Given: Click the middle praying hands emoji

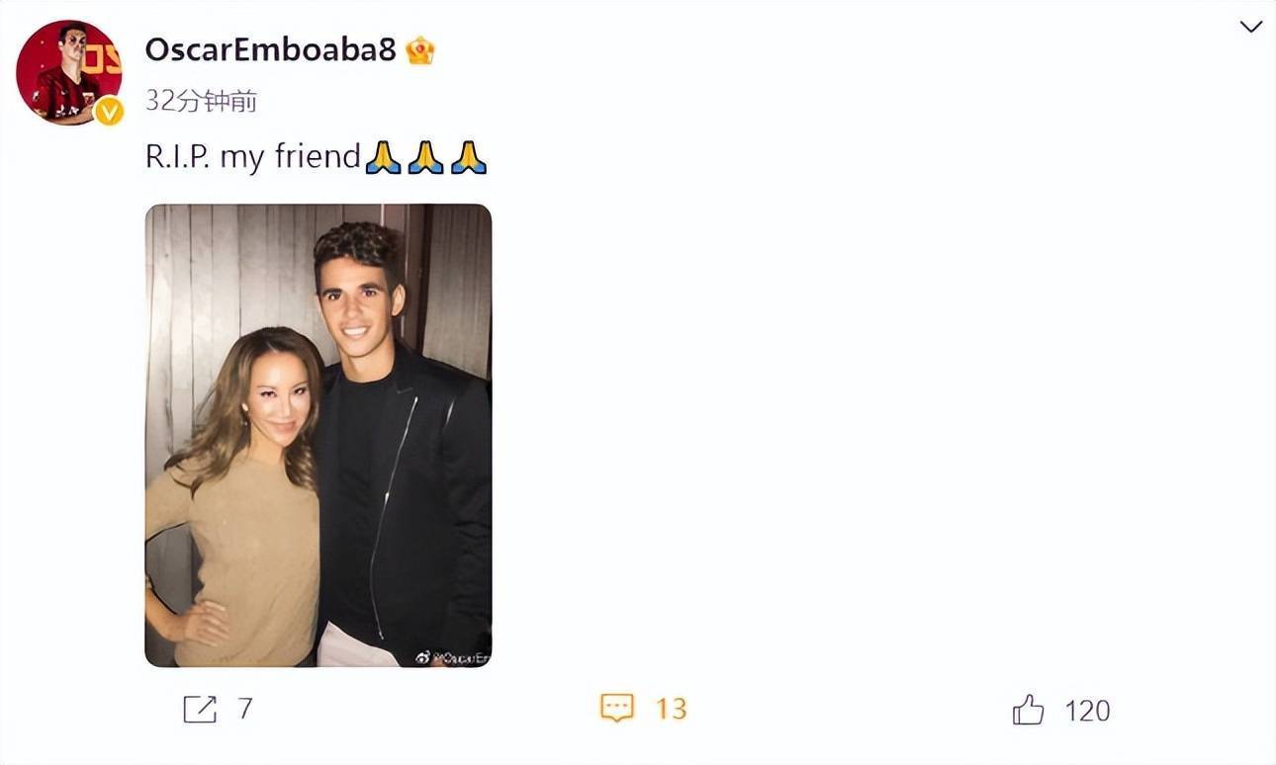Looking at the screenshot, I should point(425,157).
